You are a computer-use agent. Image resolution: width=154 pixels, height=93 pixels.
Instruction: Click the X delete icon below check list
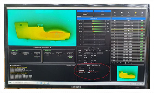pyautogui.click(x=128, y=63)
